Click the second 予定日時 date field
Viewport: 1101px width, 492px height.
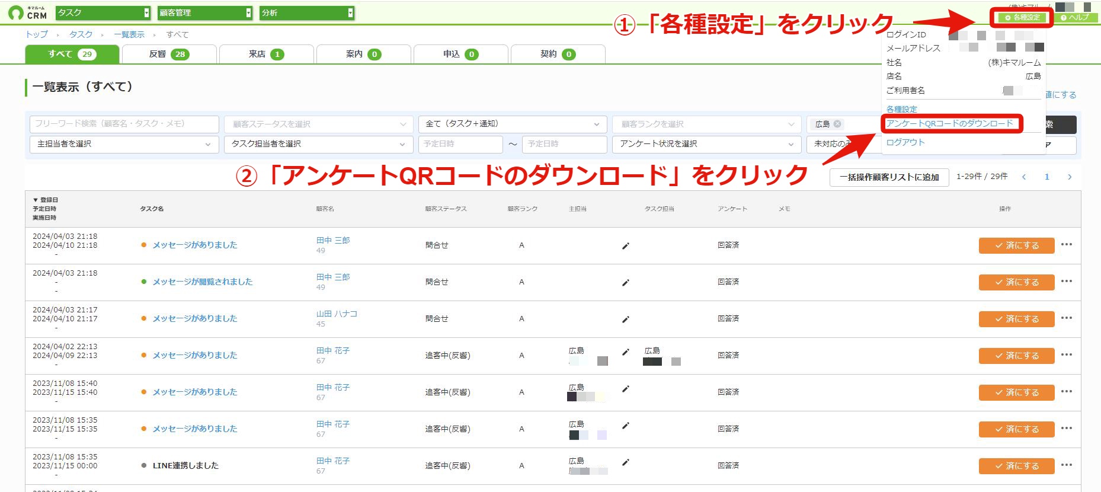(565, 144)
